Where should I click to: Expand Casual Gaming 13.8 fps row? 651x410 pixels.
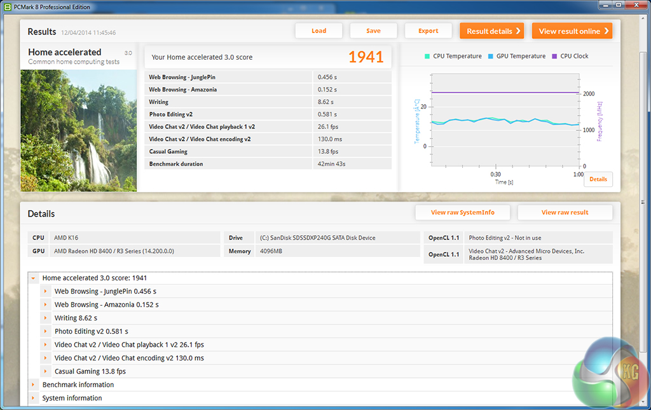click(46, 372)
